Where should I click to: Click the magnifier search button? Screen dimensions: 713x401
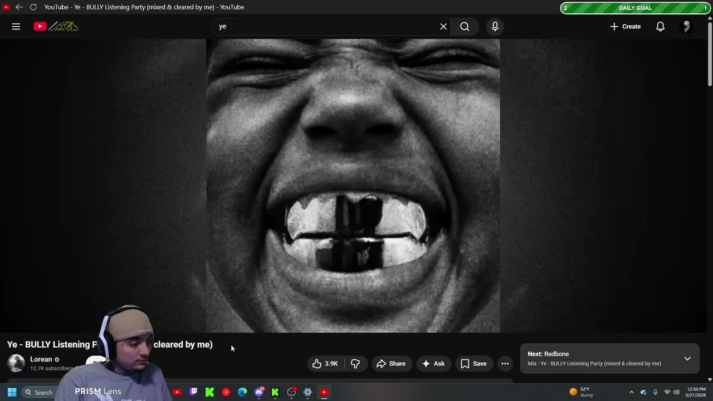point(465,26)
